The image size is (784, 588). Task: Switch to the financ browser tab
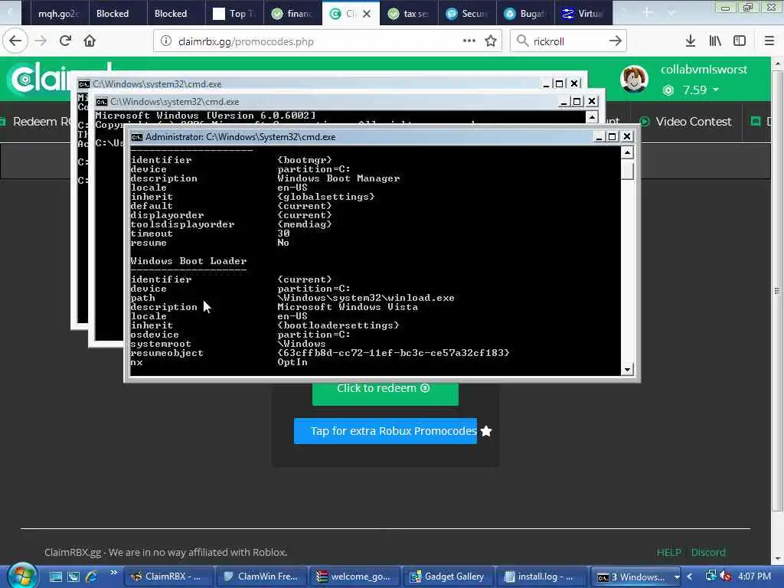(x=292, y=14)
